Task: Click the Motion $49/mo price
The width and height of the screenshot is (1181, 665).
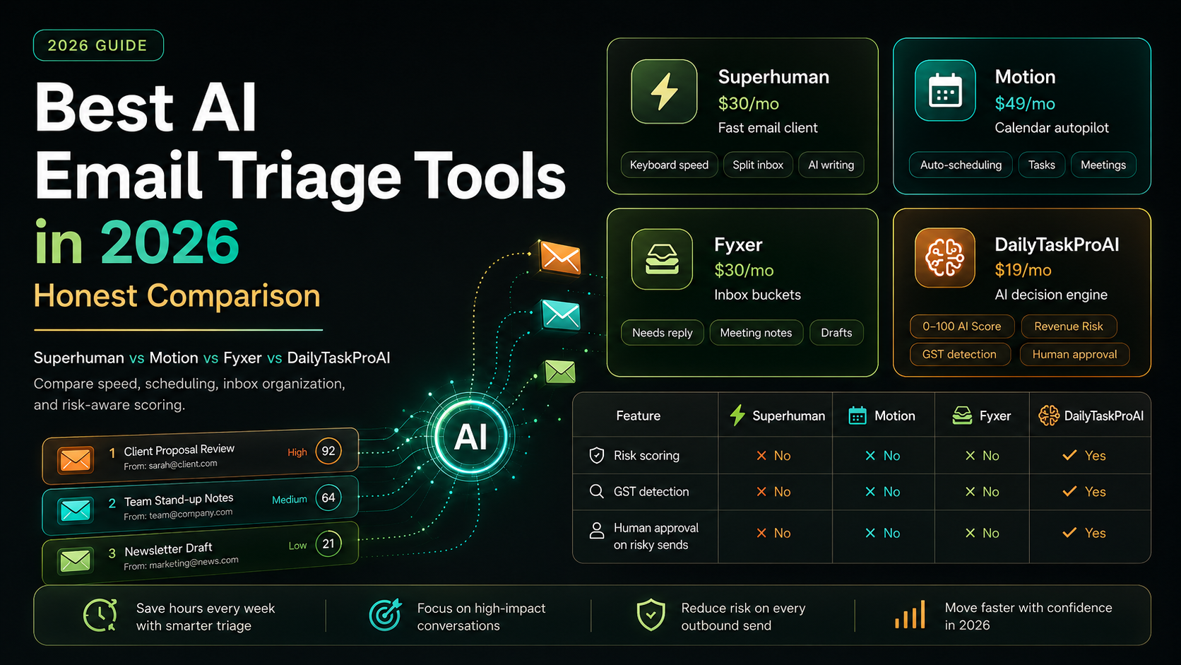Action: (x=1025, y=103)
